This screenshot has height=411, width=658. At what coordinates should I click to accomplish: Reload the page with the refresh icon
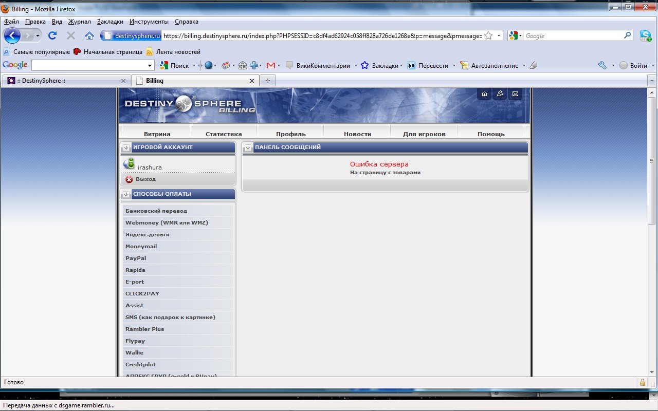pos(52,35)
